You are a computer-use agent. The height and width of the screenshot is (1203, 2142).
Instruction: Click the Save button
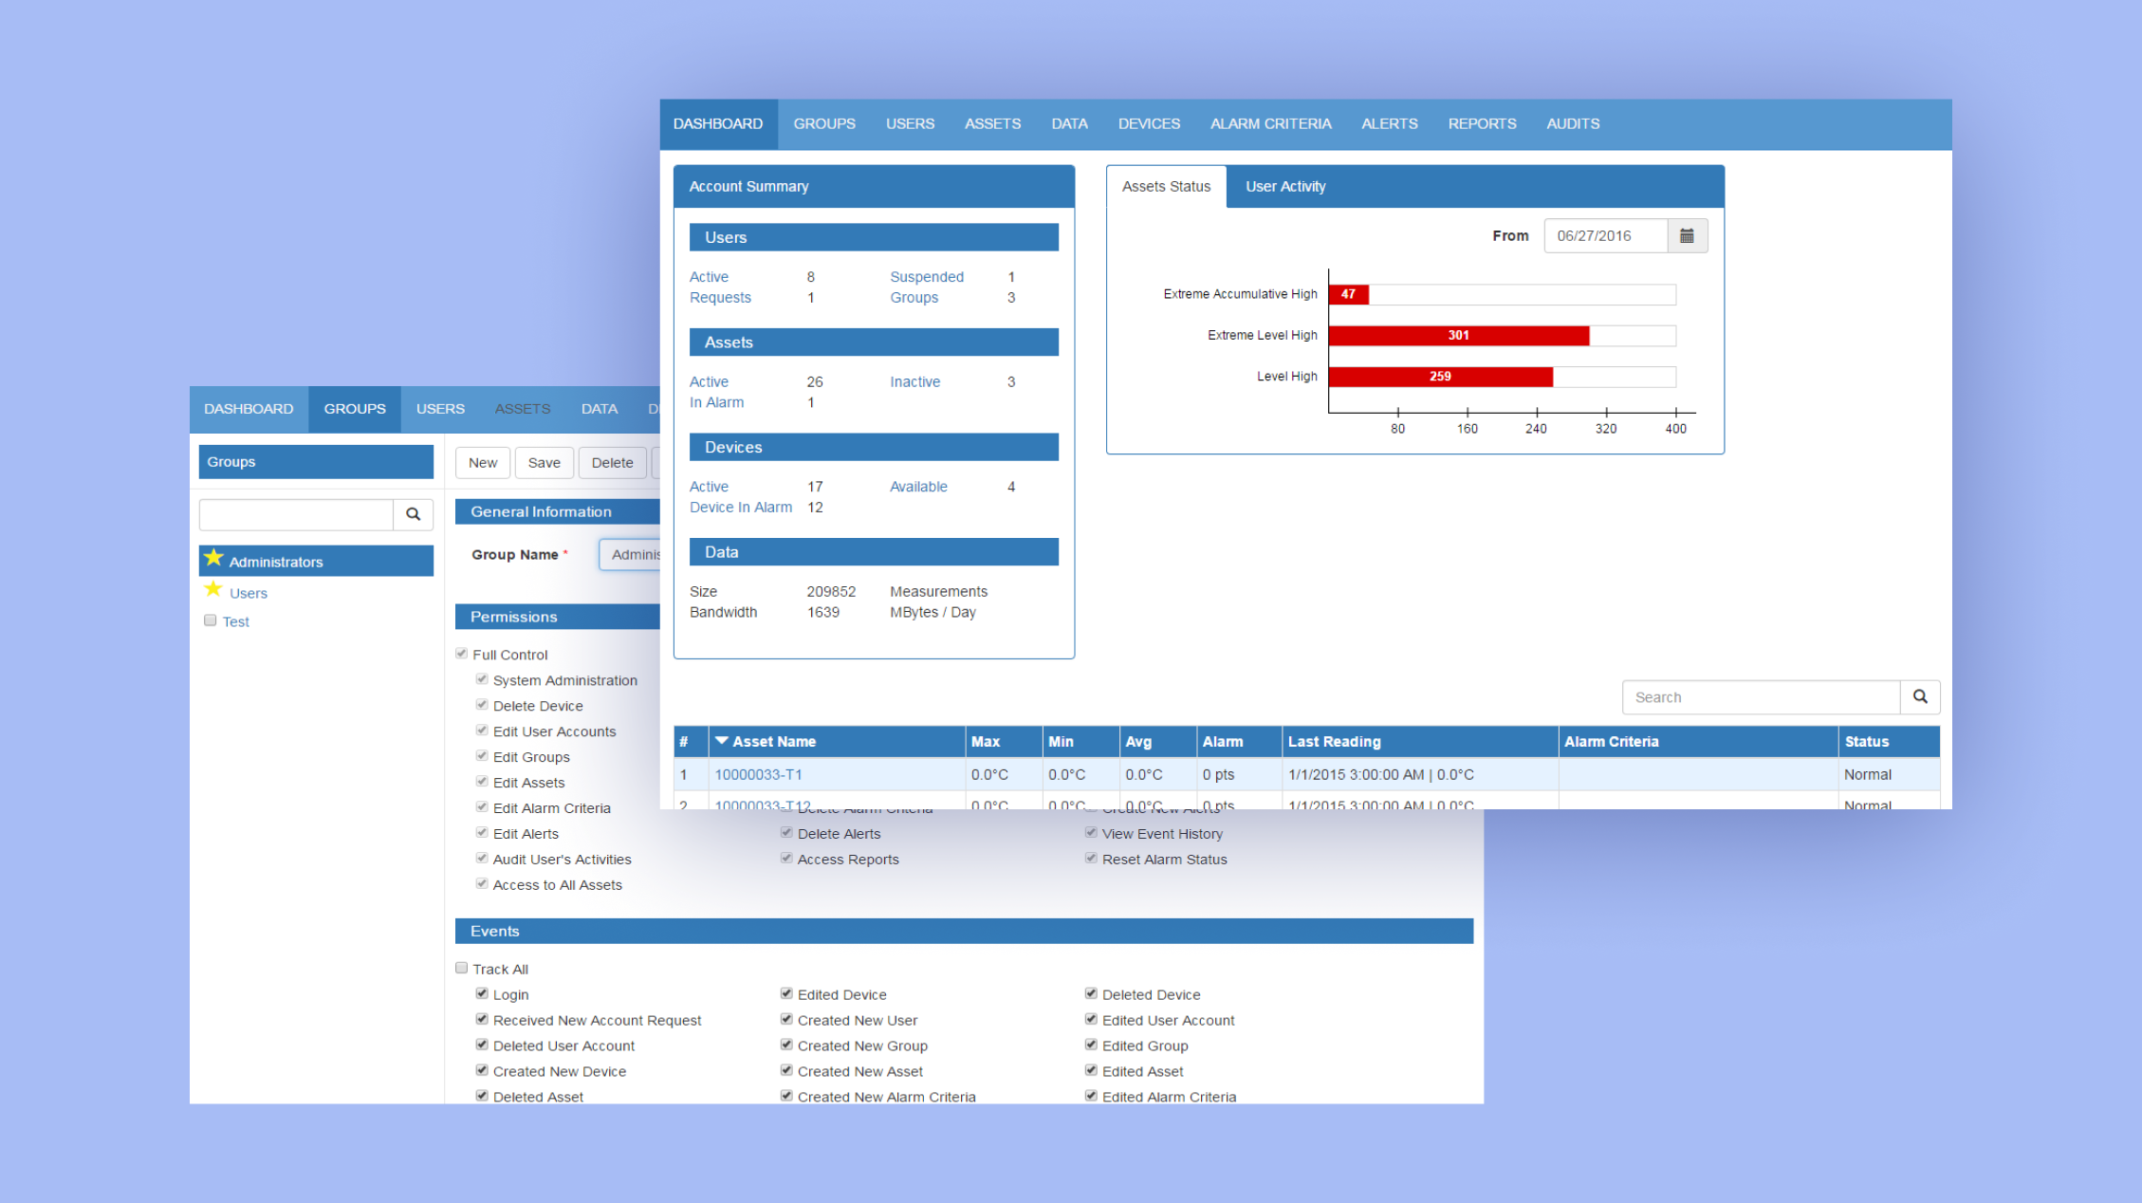click(544, 463)
